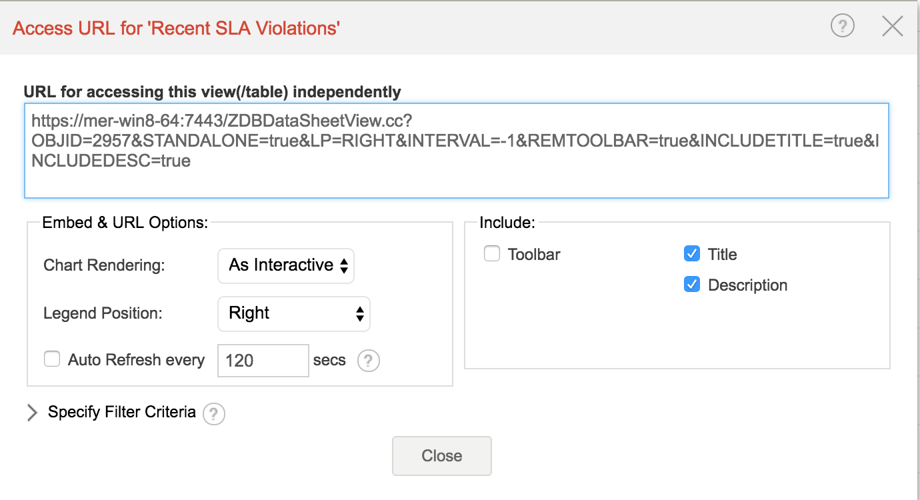920x500 pixels.
Task: Click the 'Auto Refresh every' label text
Action: pyautogui.click(x=136, y=360)
